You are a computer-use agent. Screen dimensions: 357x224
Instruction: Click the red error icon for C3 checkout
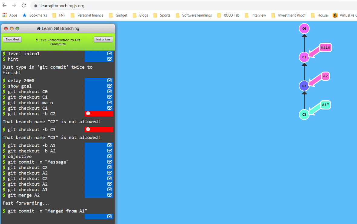point(88,129)
